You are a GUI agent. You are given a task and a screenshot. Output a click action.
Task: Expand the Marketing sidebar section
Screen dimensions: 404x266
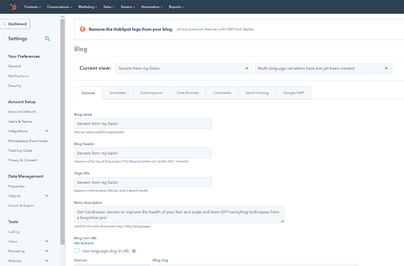coord(47,251)
